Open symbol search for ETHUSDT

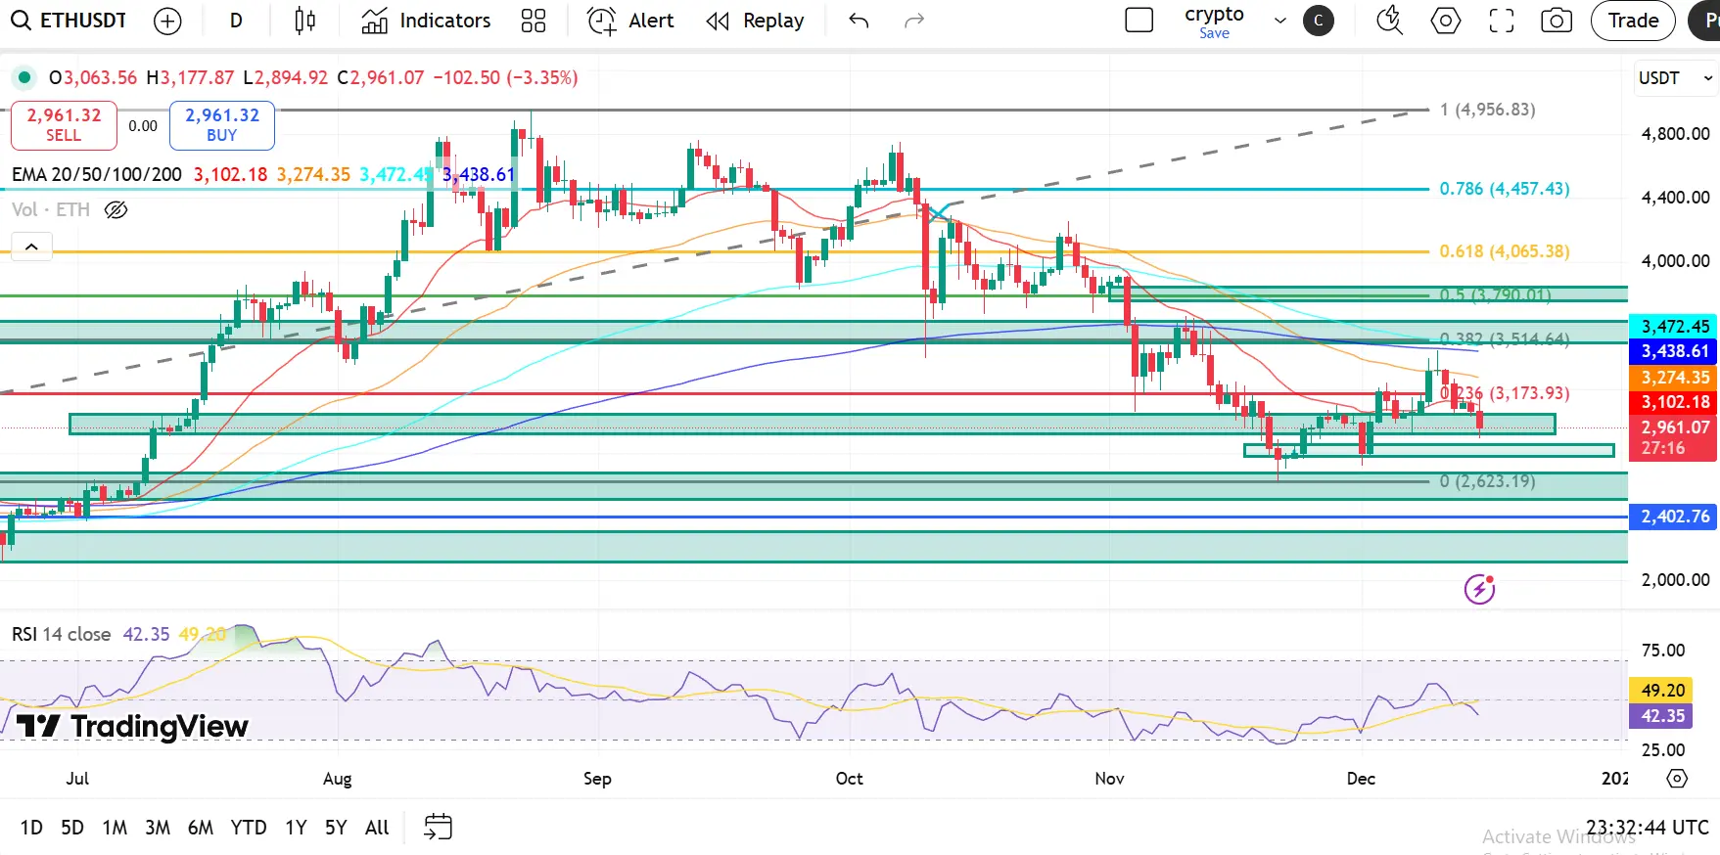click(x=69, y=21)
